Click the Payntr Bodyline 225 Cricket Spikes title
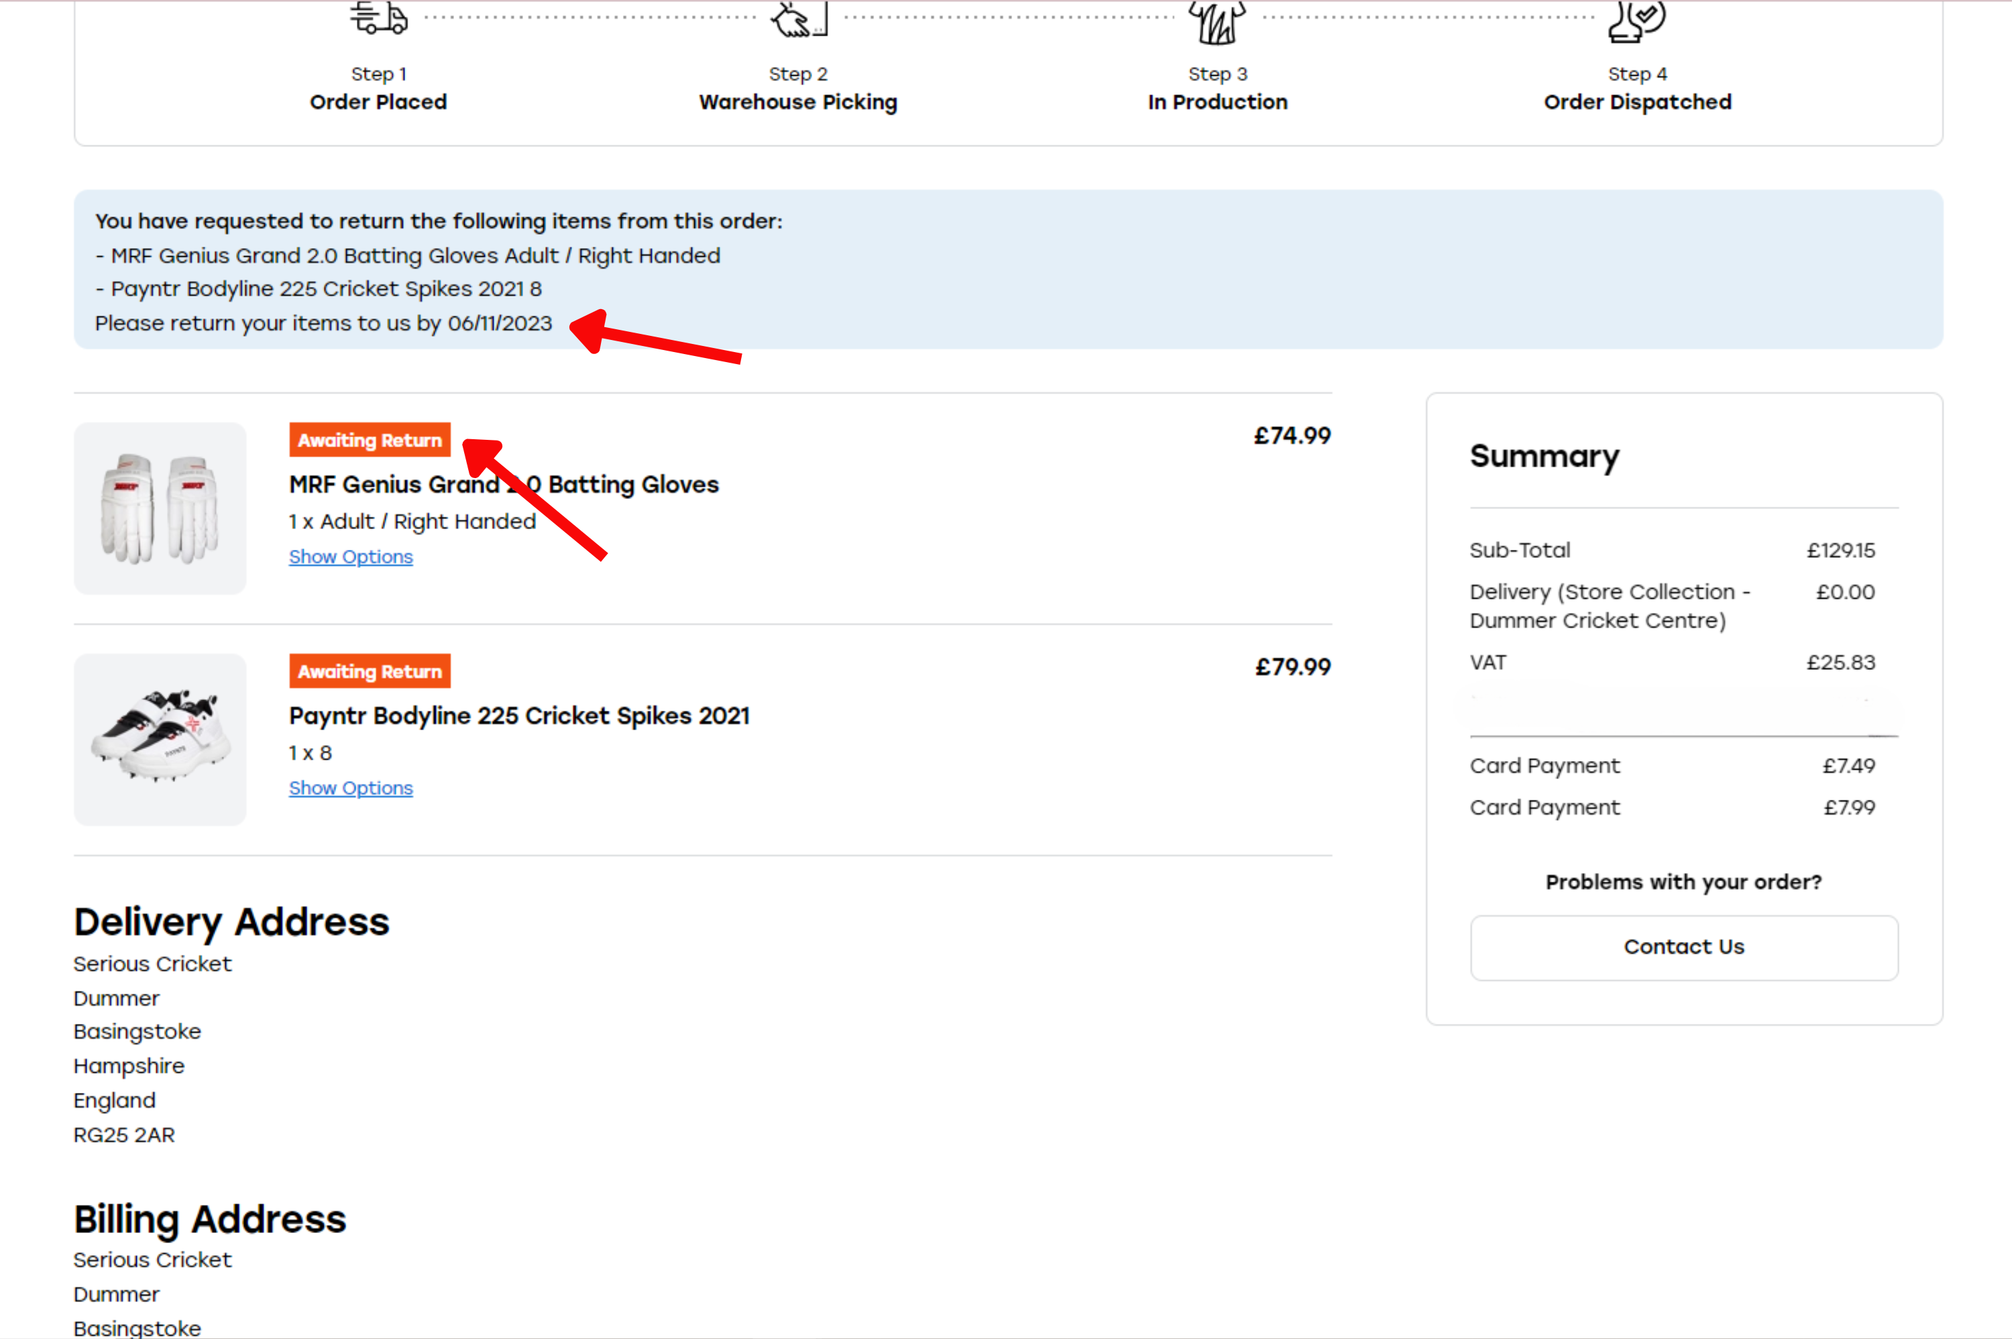 tap(519, 715)
